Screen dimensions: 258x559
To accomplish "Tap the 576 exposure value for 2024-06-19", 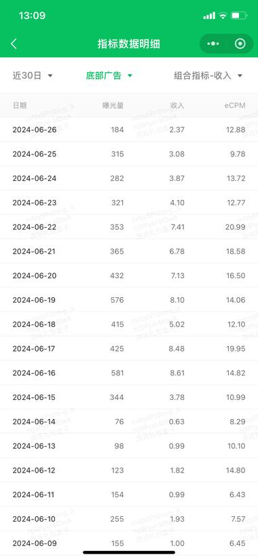I will 117,300.
